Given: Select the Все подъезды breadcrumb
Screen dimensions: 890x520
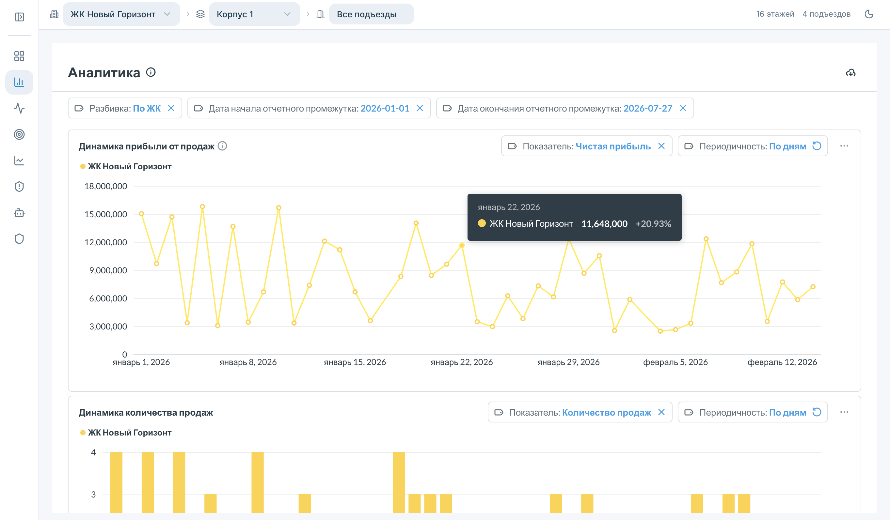Looking at the screenshot, I should 371,14.
